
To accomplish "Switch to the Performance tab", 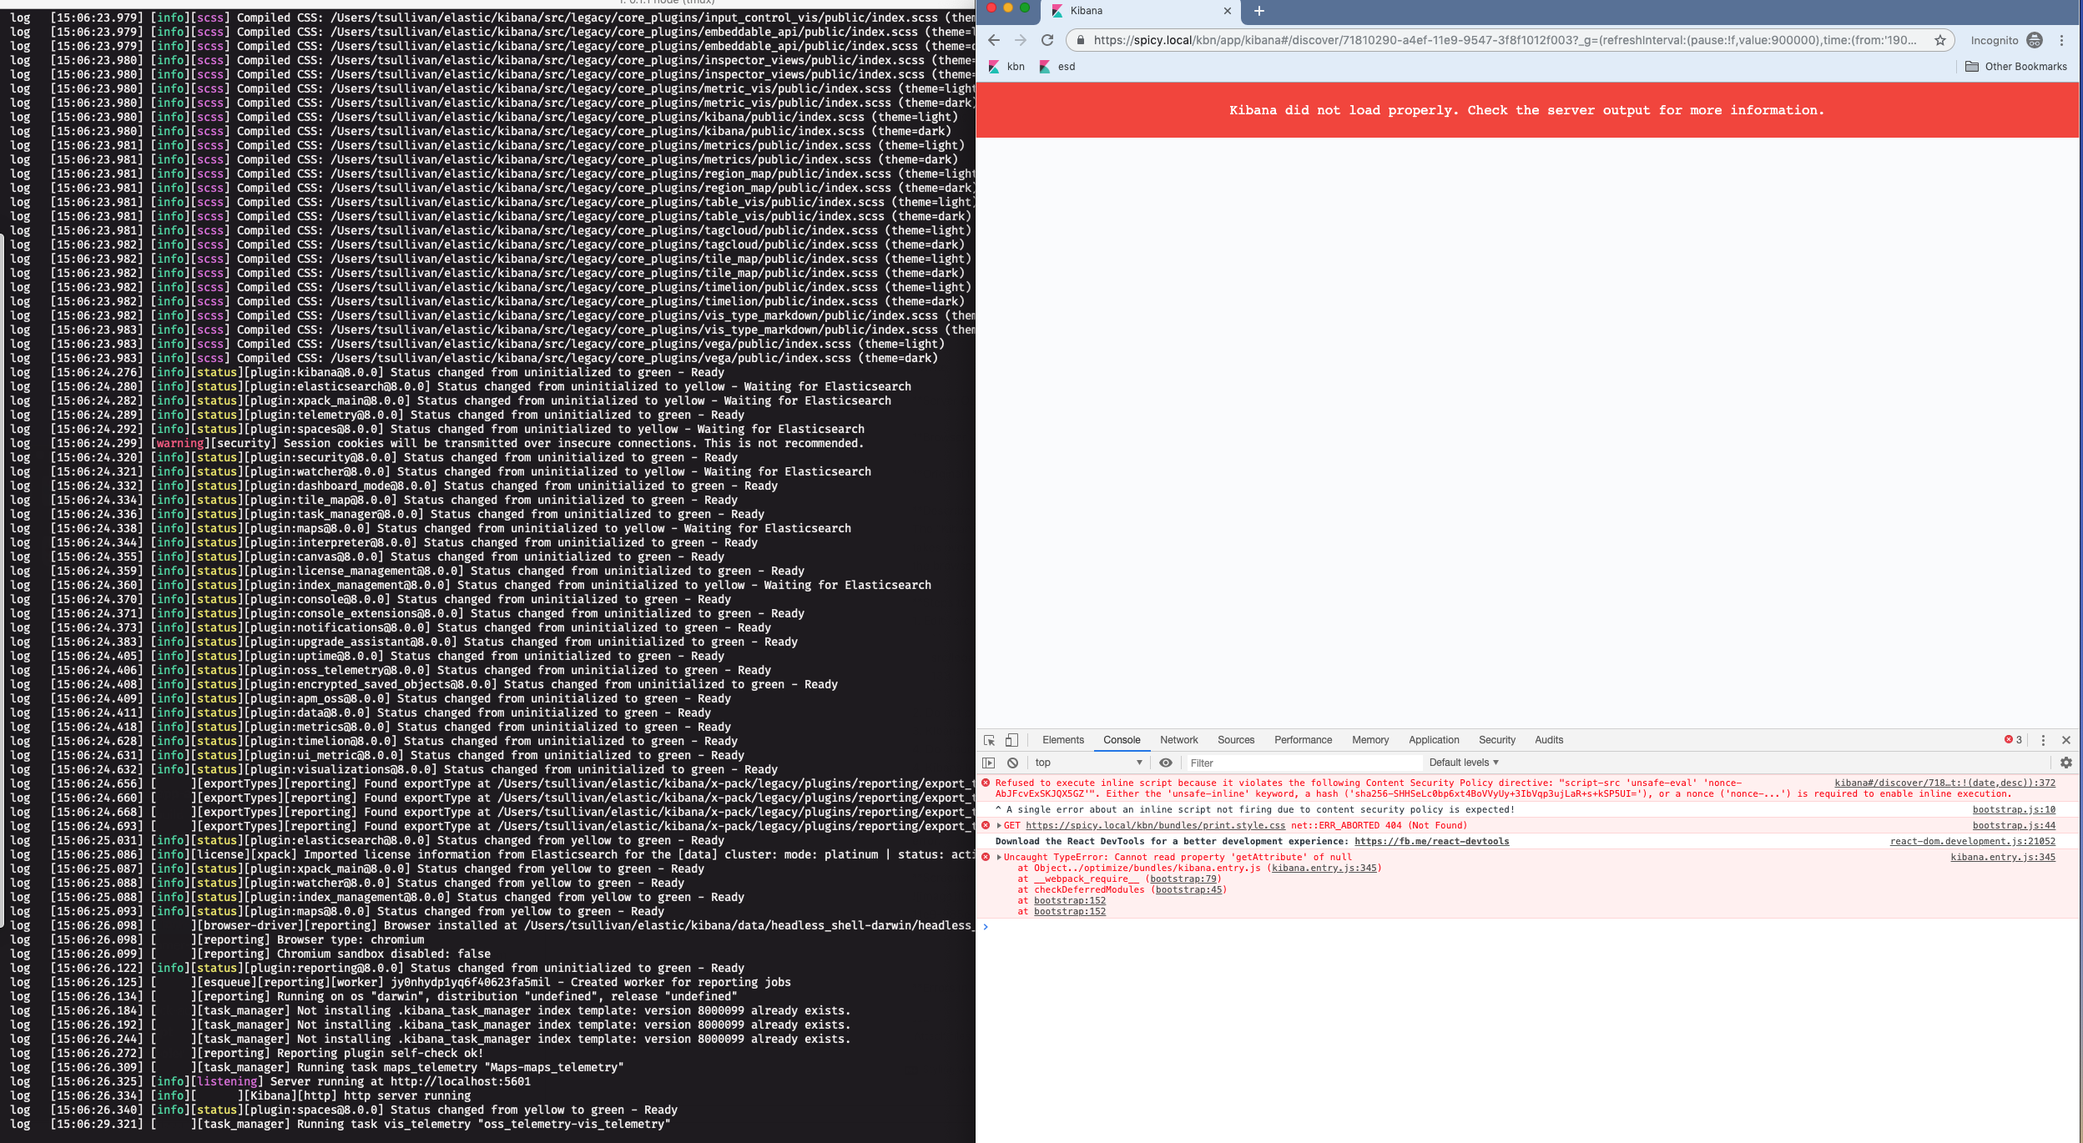I will 1303,740.
